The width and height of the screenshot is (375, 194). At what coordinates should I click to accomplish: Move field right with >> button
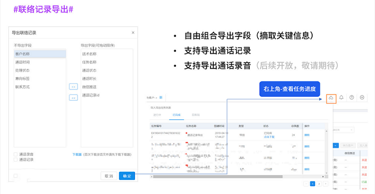point(73,86)
